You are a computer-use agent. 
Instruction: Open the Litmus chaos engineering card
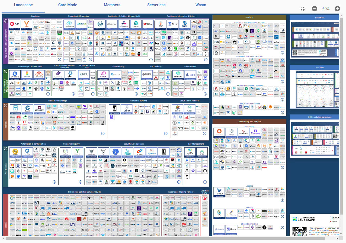pos(231,230)
